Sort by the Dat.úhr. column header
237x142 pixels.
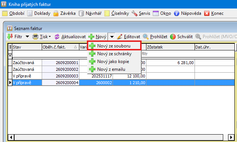point(215,47)
